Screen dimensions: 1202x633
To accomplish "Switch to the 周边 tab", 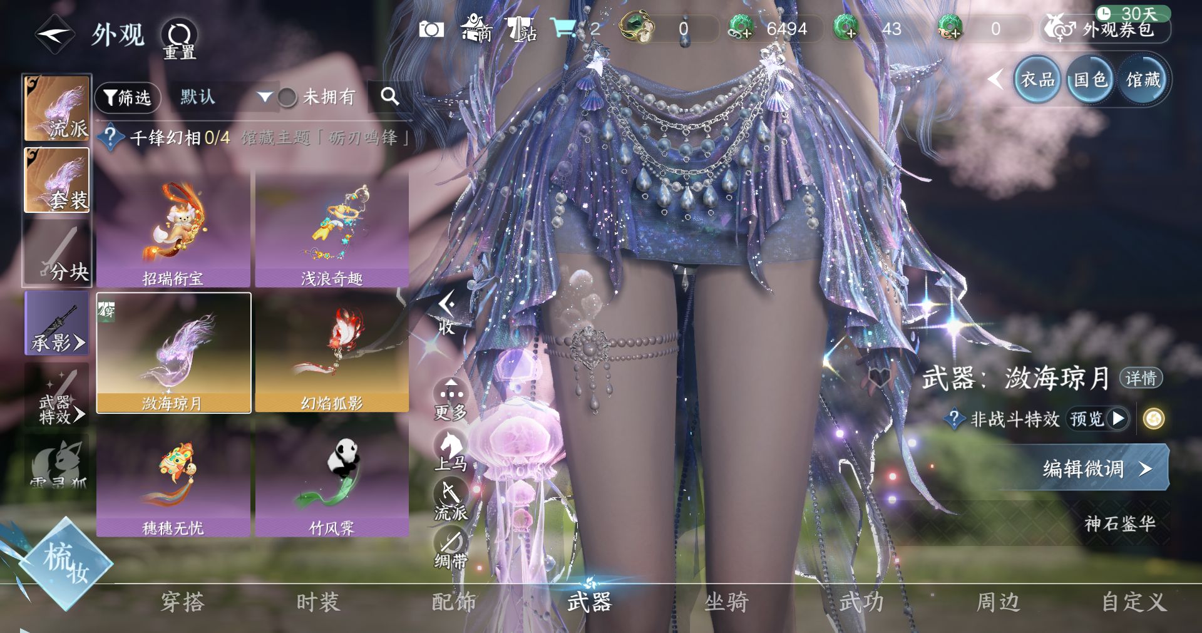I will [998, 602].
